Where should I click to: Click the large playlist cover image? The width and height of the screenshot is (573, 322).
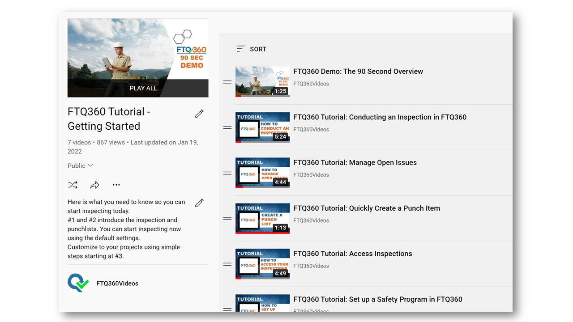pos(138,58)
